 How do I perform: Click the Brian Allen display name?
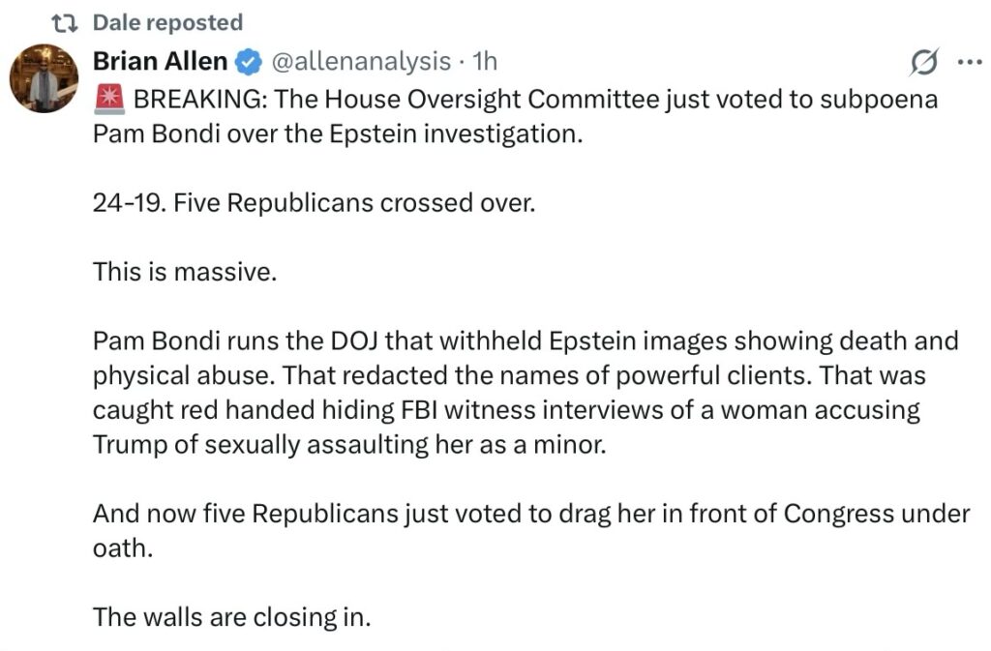160,62
